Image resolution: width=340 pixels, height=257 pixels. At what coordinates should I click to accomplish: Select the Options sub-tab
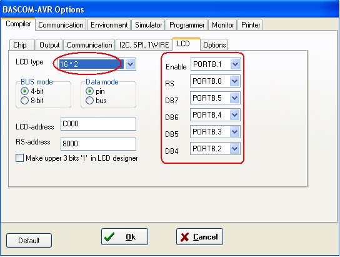214,44
